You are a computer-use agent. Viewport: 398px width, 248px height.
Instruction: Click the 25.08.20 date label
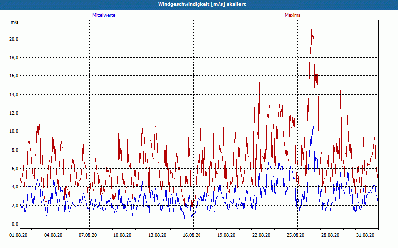pyautogui.click(x=296, y=235)
